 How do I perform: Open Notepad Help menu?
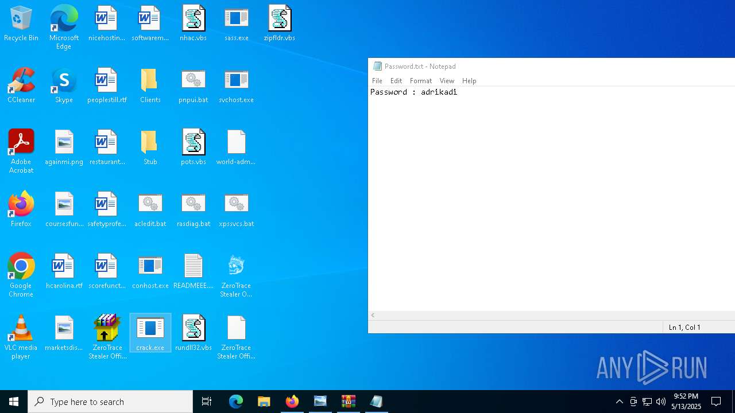click(x=469, y=81)
